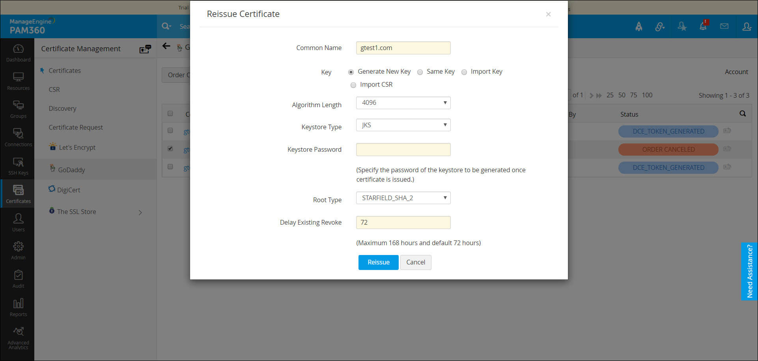Open the Keystore Type dropdown
Viewport: 758px width, 361px height.
(x=403, y=125)
